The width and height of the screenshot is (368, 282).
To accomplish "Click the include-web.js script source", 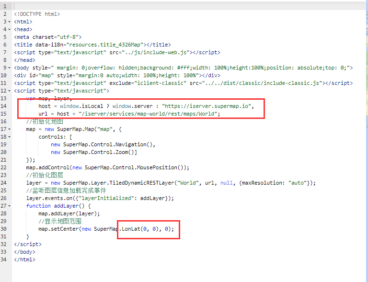I will (156, 52).
